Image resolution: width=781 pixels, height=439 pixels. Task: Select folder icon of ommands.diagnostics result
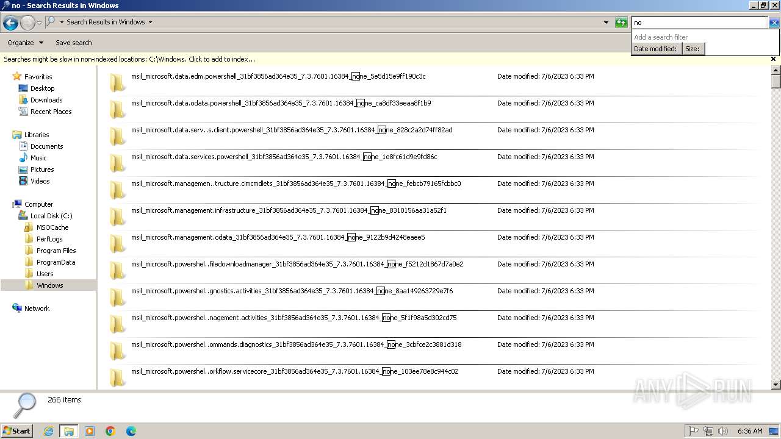click(x=117, y=351)
